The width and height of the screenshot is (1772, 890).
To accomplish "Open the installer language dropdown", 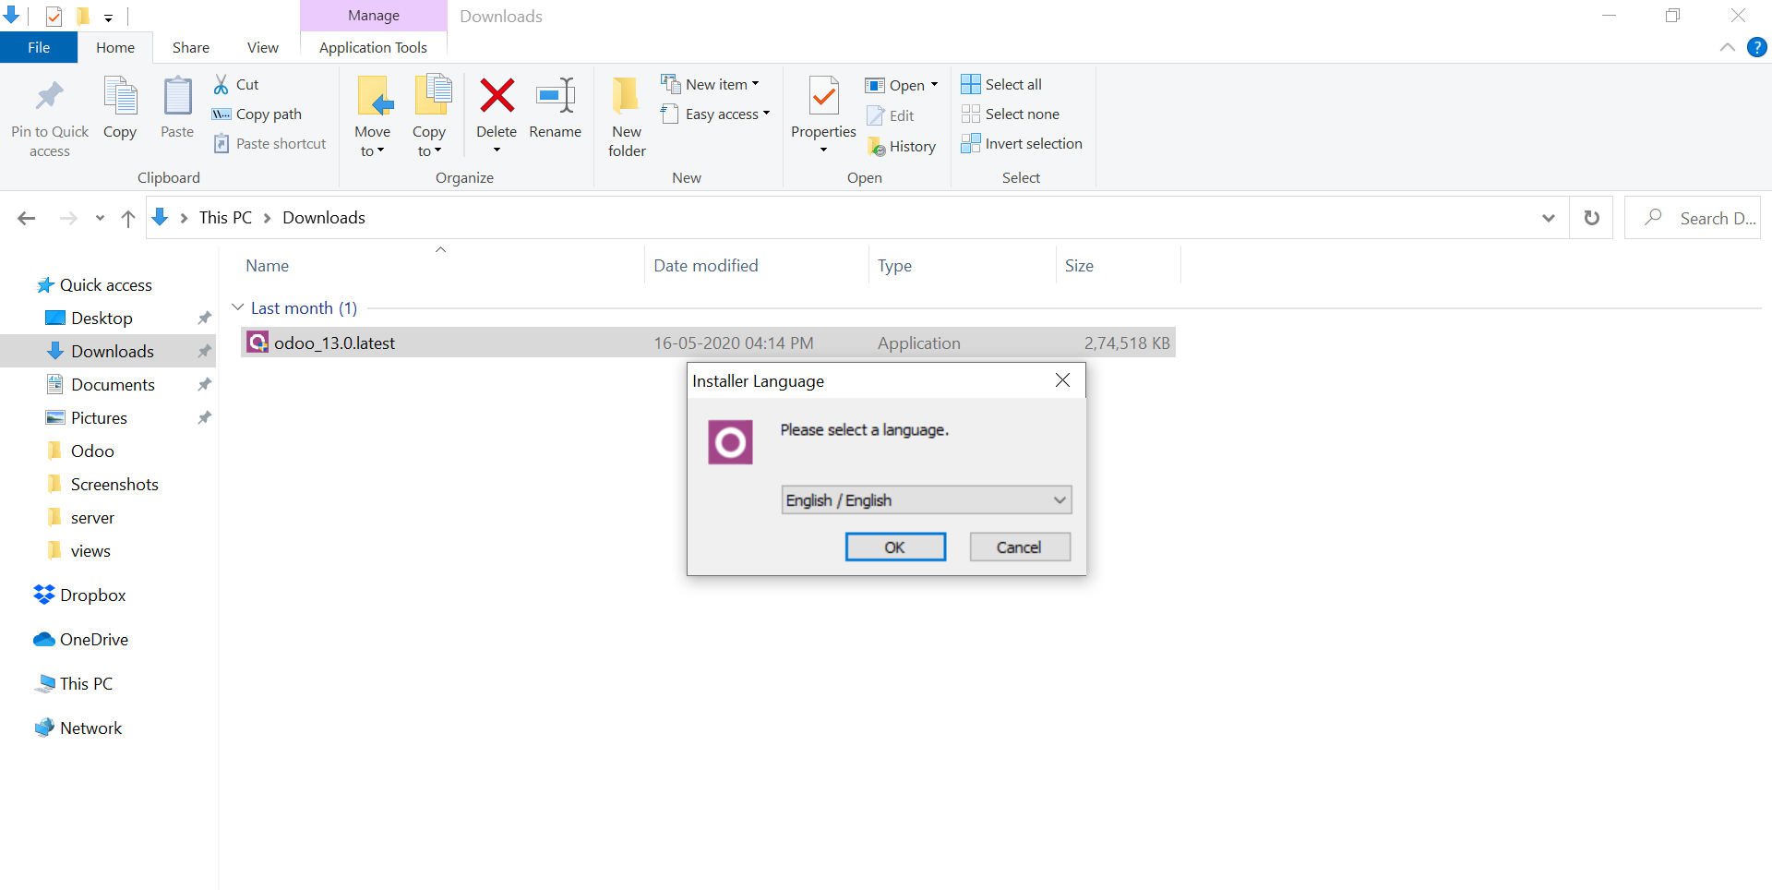I will tap(926, 500).
